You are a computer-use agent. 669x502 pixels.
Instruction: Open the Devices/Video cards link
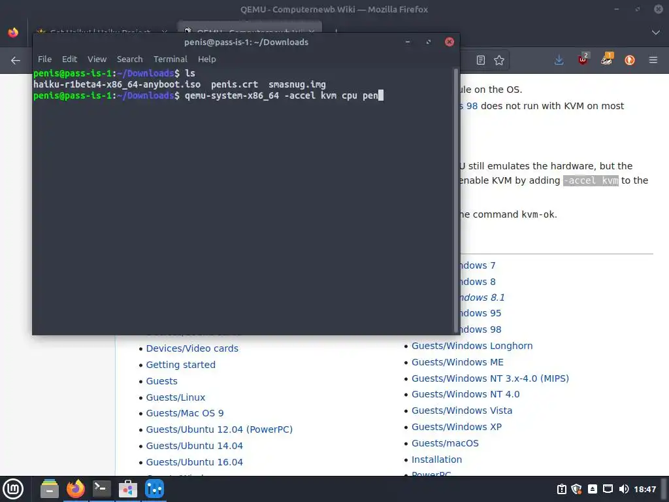point(192,348)
